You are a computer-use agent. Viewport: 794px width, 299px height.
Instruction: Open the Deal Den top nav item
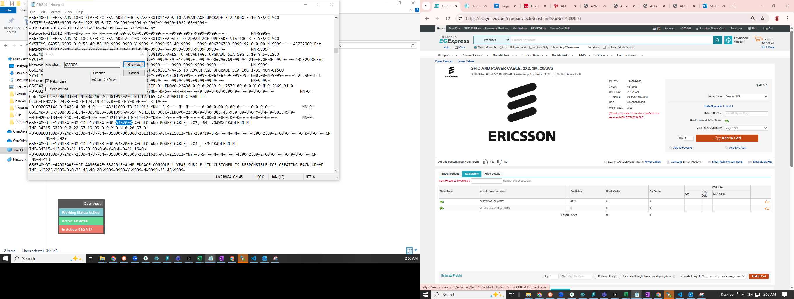[x=454, y=29]
